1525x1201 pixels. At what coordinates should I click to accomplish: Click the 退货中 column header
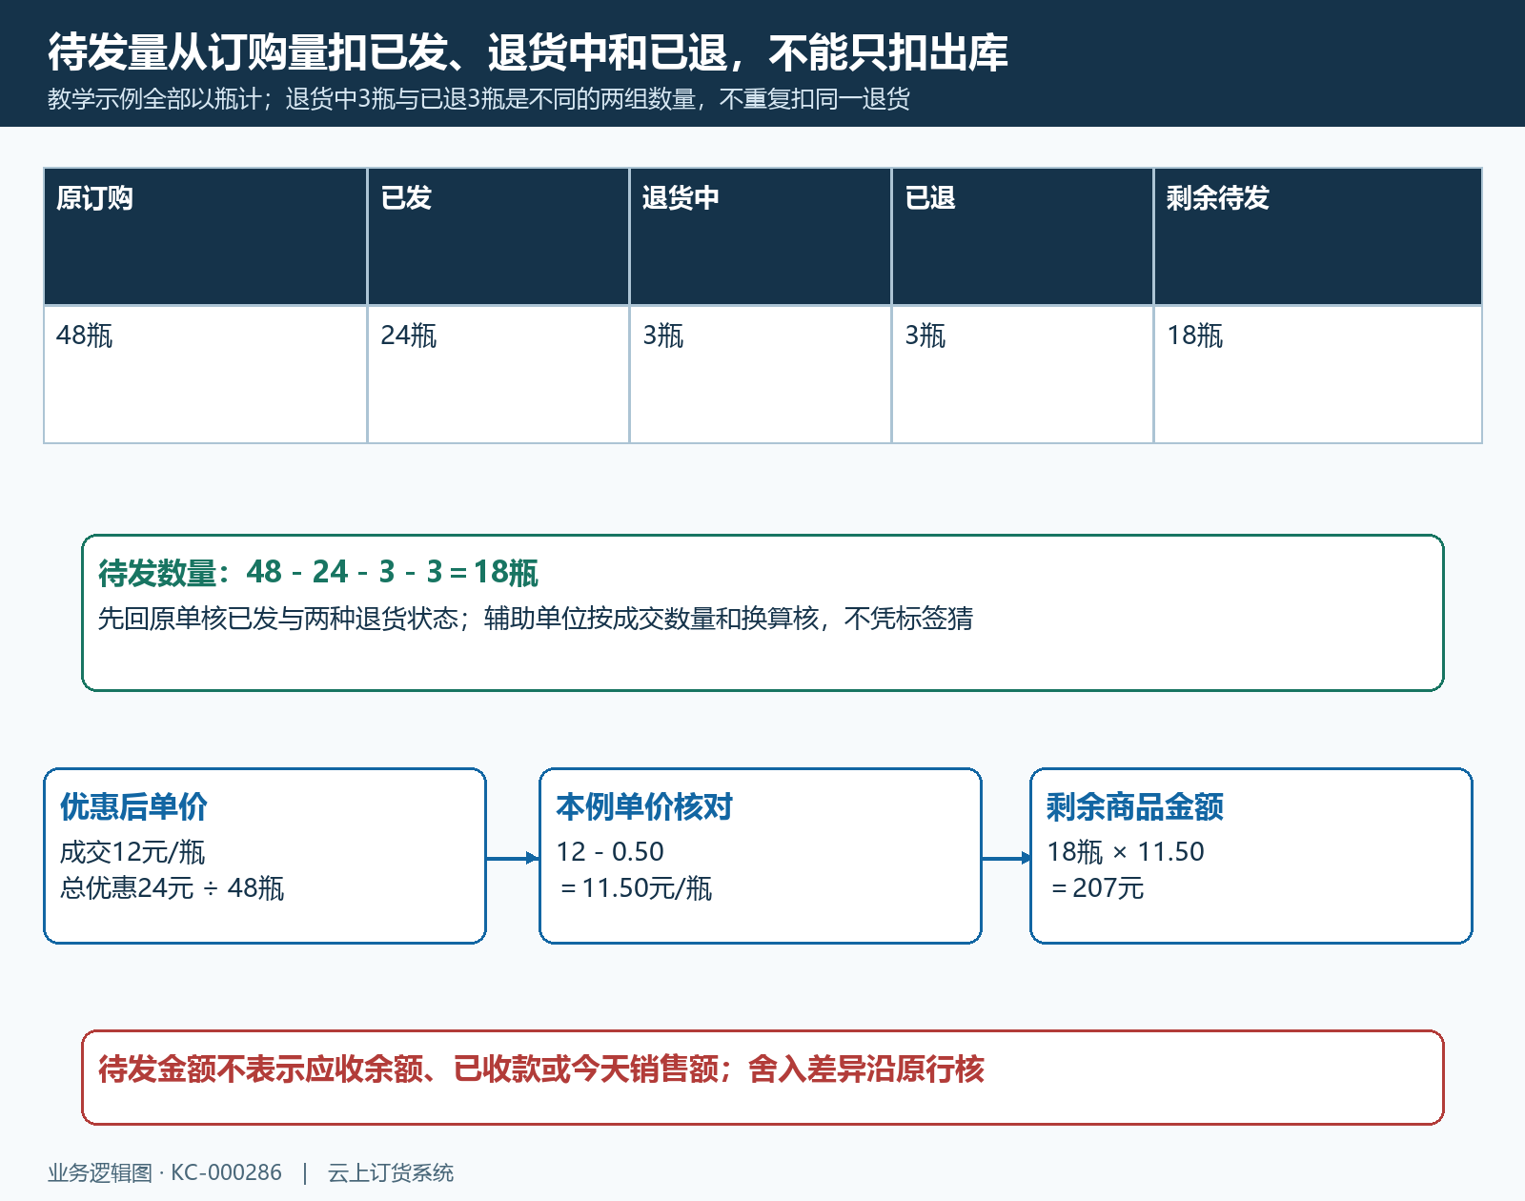tap(761, 236)
